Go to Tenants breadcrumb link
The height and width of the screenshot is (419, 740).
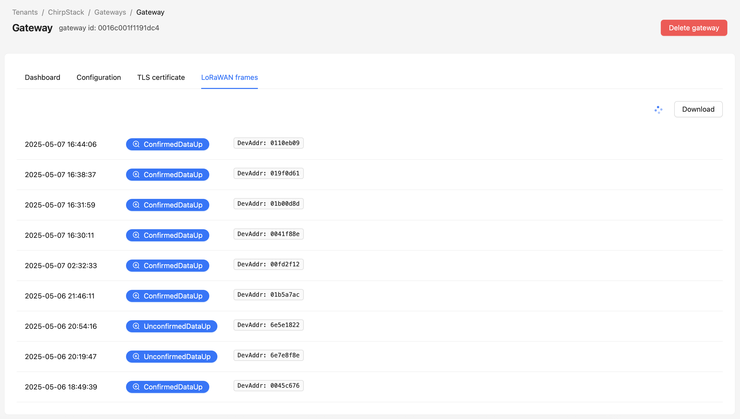click(x=25, y=12)
